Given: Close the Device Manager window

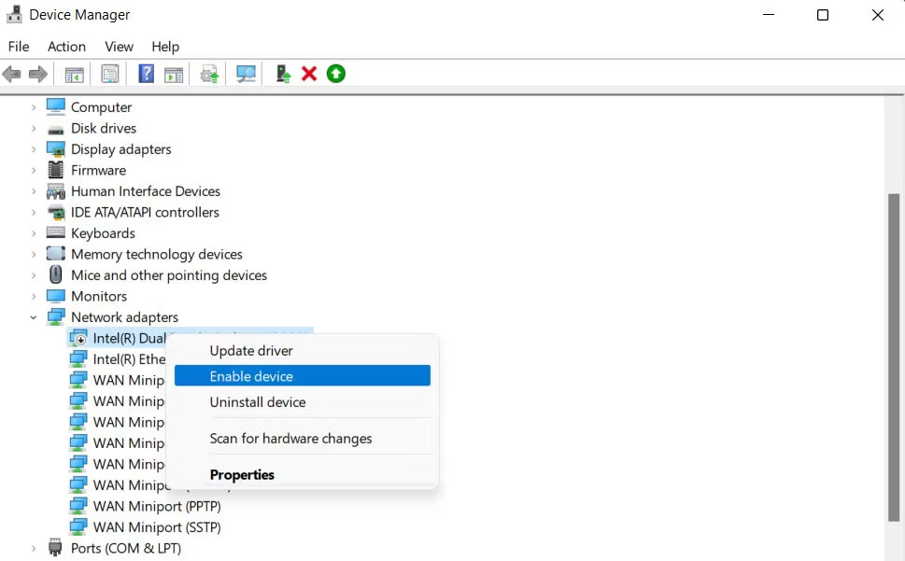Looking at the screenshot, I should pyautogui.click(x=877, y=14).
